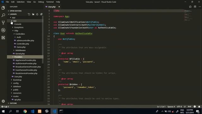Open Google Chrome from taskbar

coord(25,111)
